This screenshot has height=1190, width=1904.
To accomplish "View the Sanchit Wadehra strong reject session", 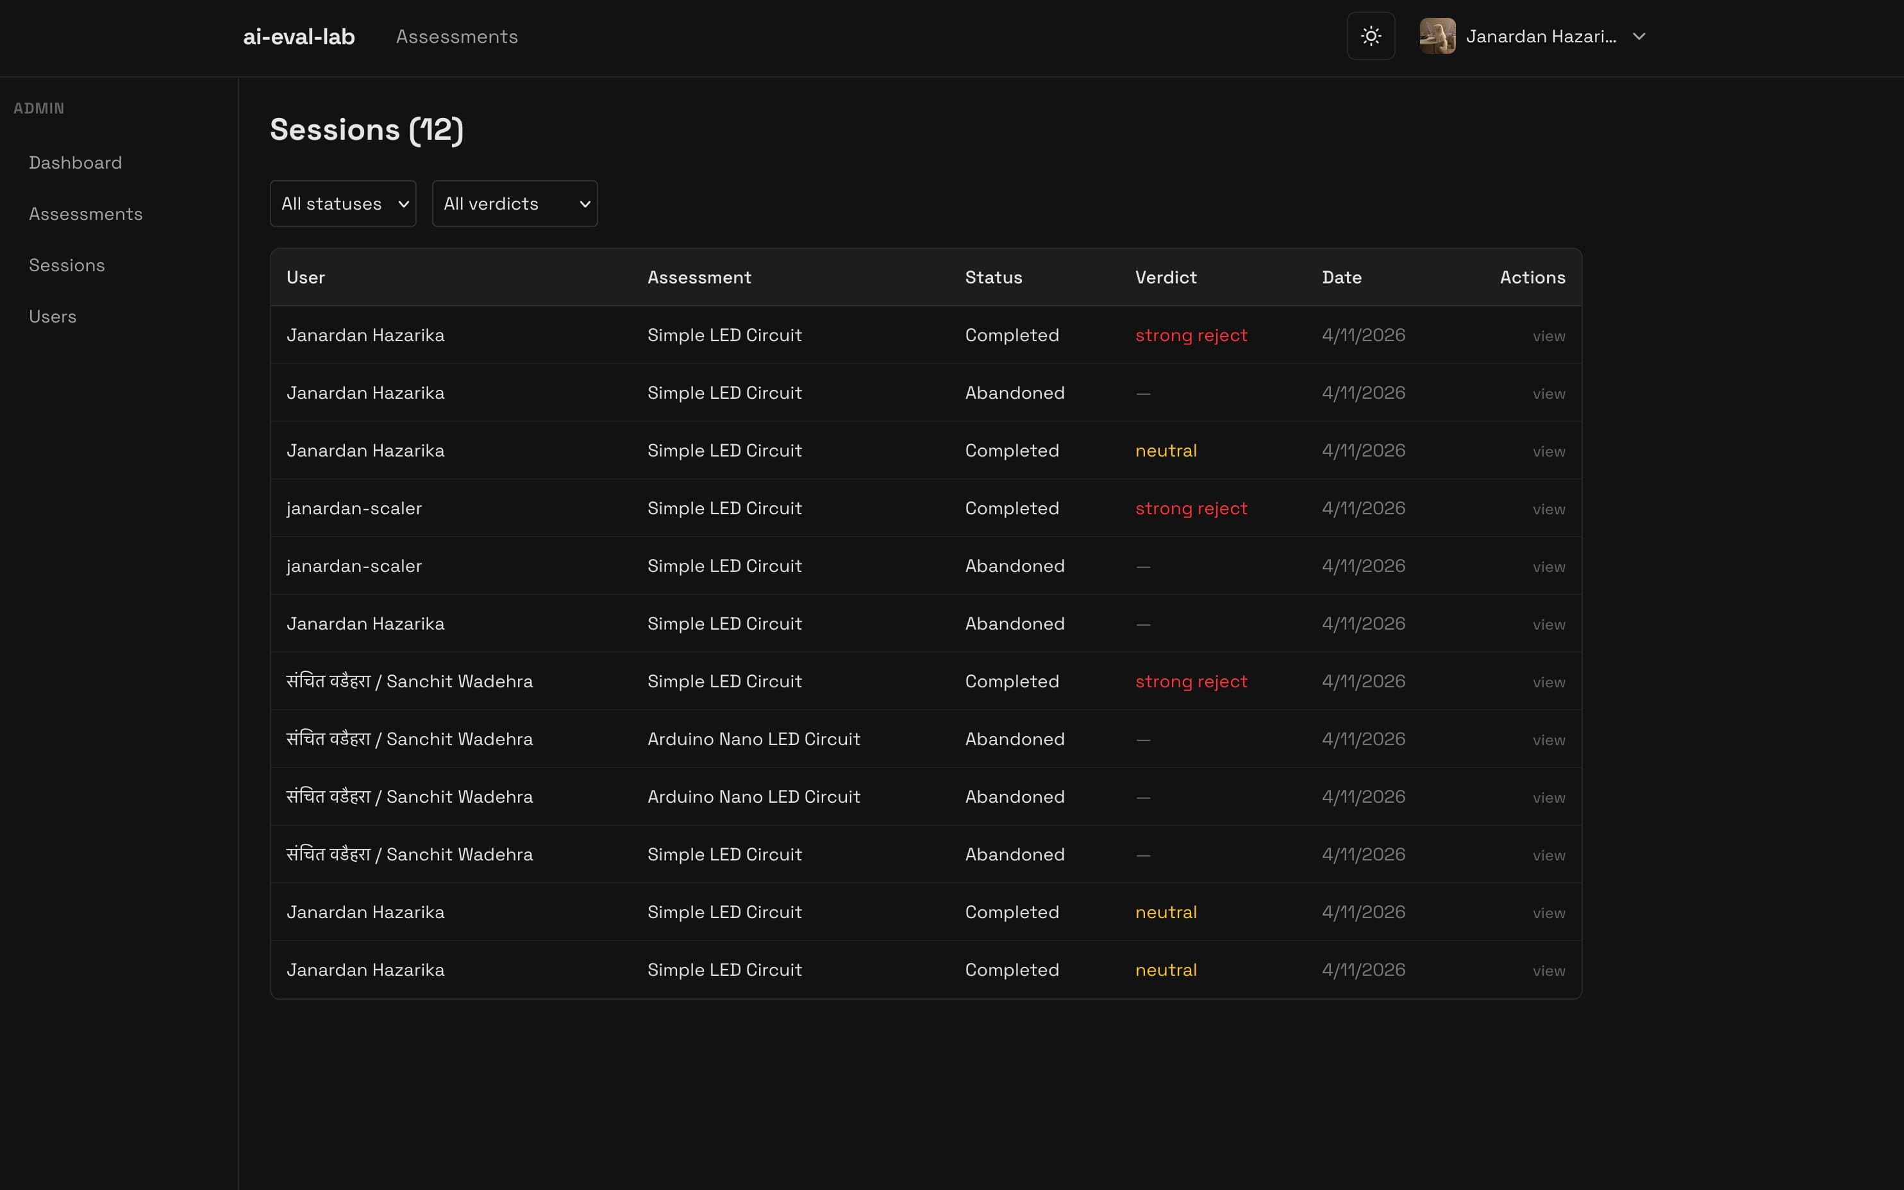I will (x=1548, y=682).
